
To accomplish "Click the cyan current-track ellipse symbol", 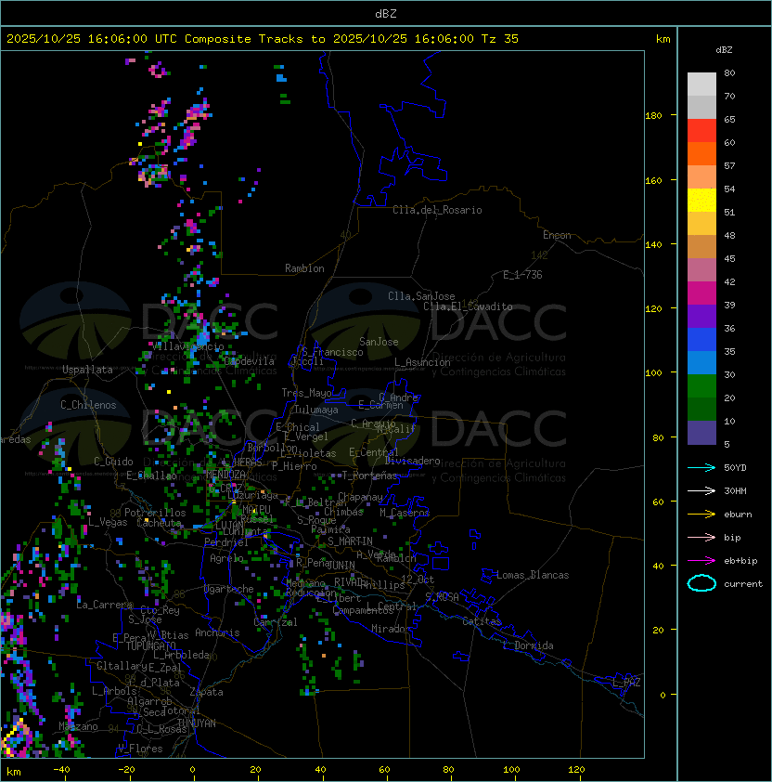I will 701,583.
